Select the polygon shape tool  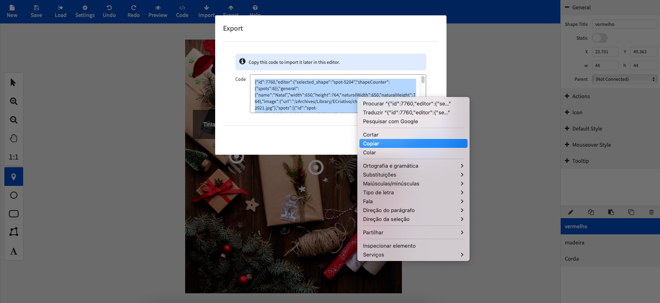coord(13,232)
